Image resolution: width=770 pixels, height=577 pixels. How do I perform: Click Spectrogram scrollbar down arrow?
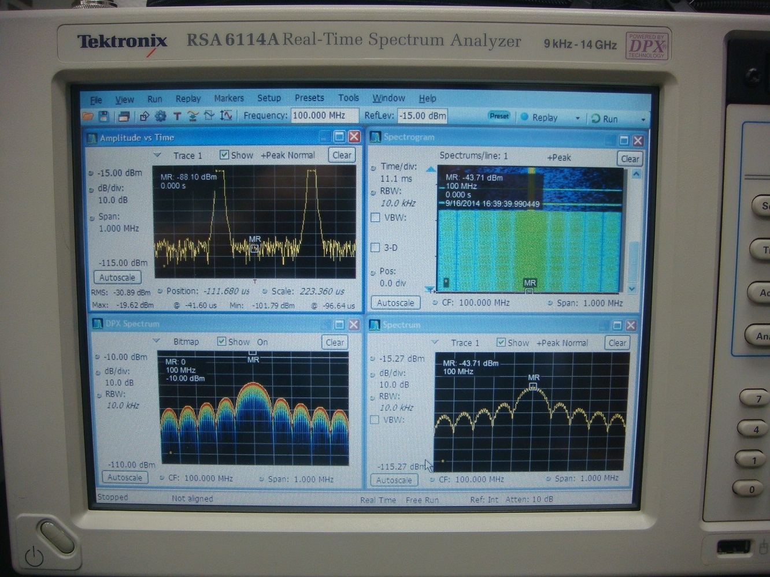tap(632, 288)
